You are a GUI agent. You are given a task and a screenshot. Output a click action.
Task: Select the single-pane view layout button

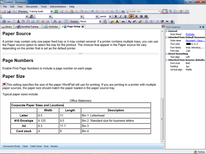(165, 12)
